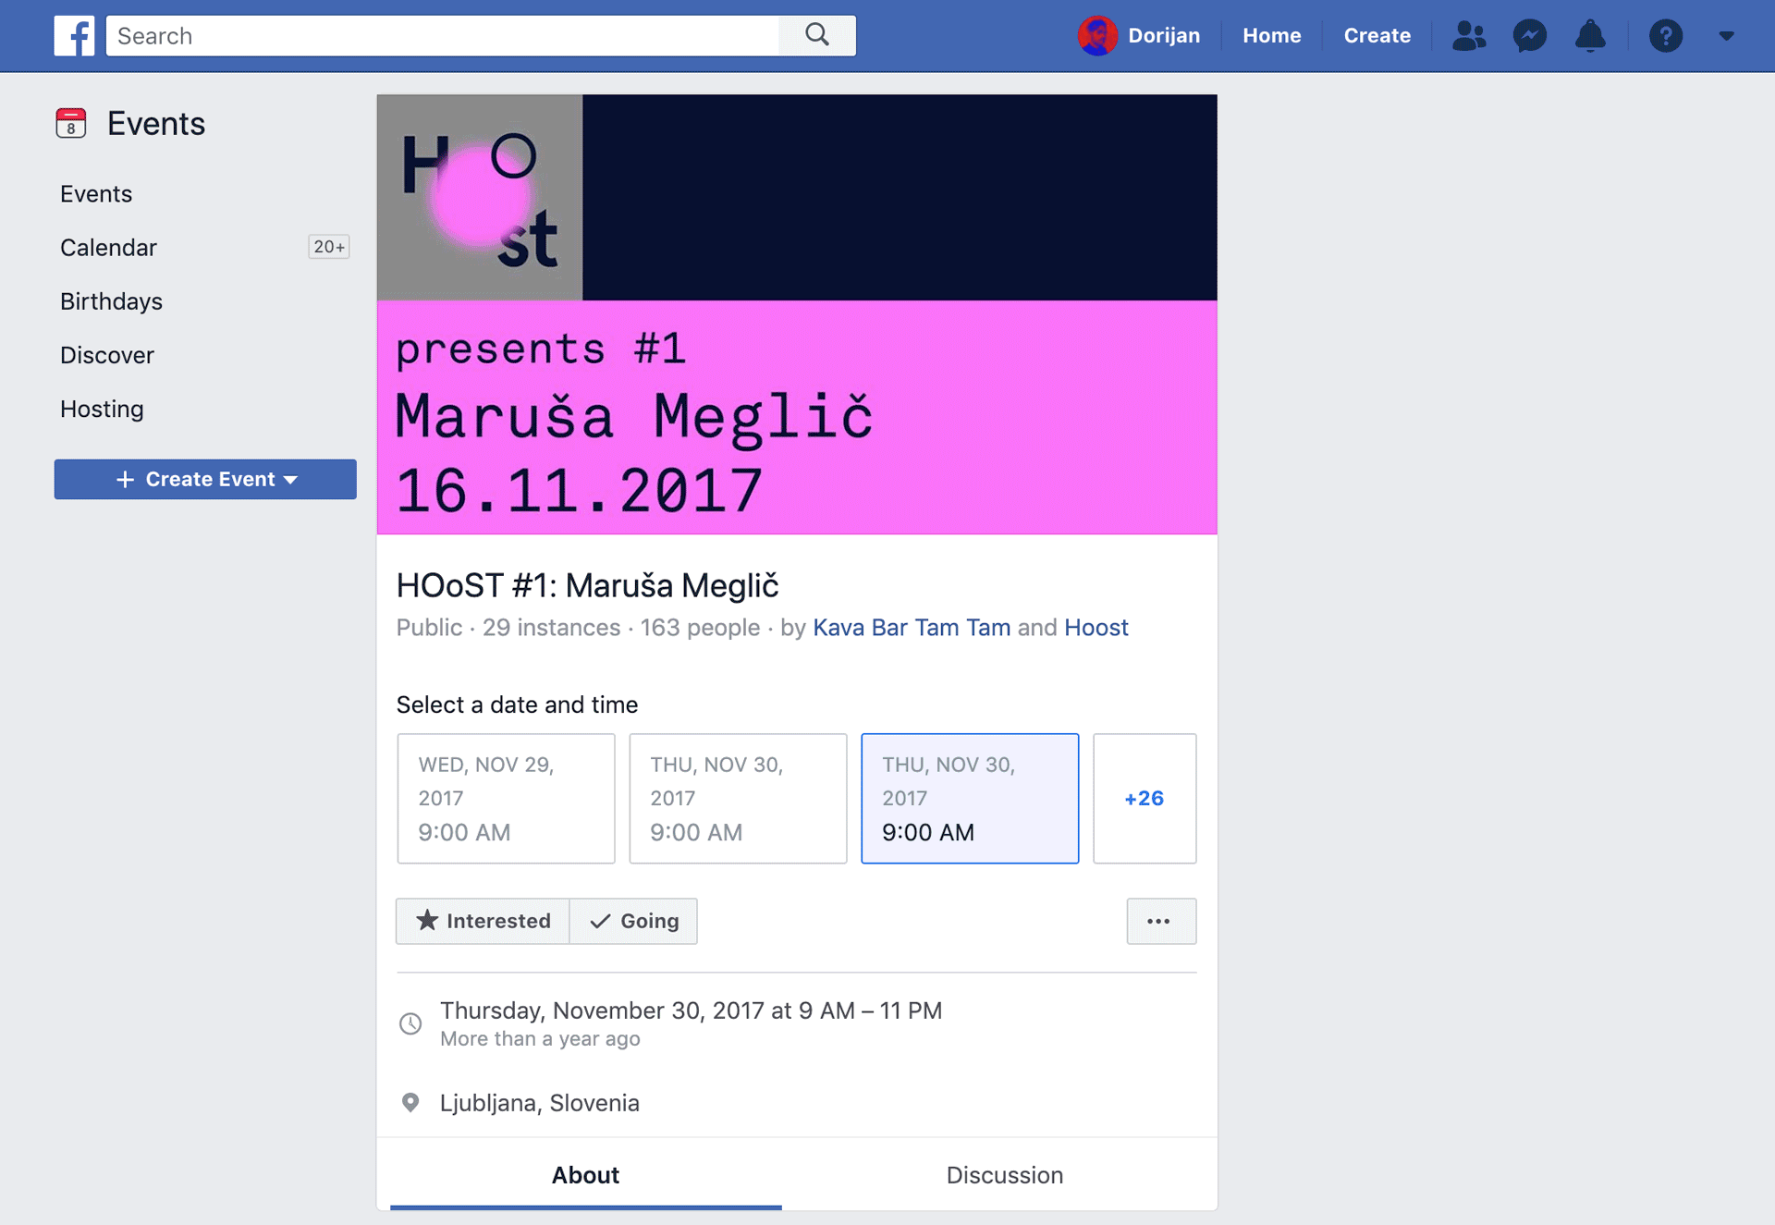
Task: Click the Facebook logo icon
Action: coord(74,36)
